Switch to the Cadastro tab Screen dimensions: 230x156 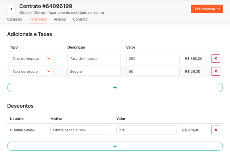(x=15, y=20)
